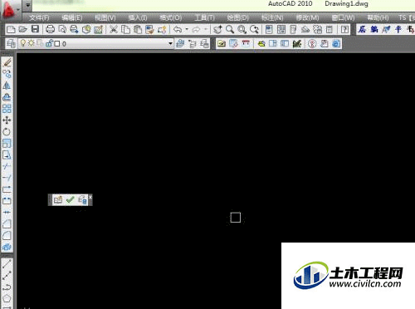Open the 视图(V) menu
The image size is (415, 309).
(105, 17)
